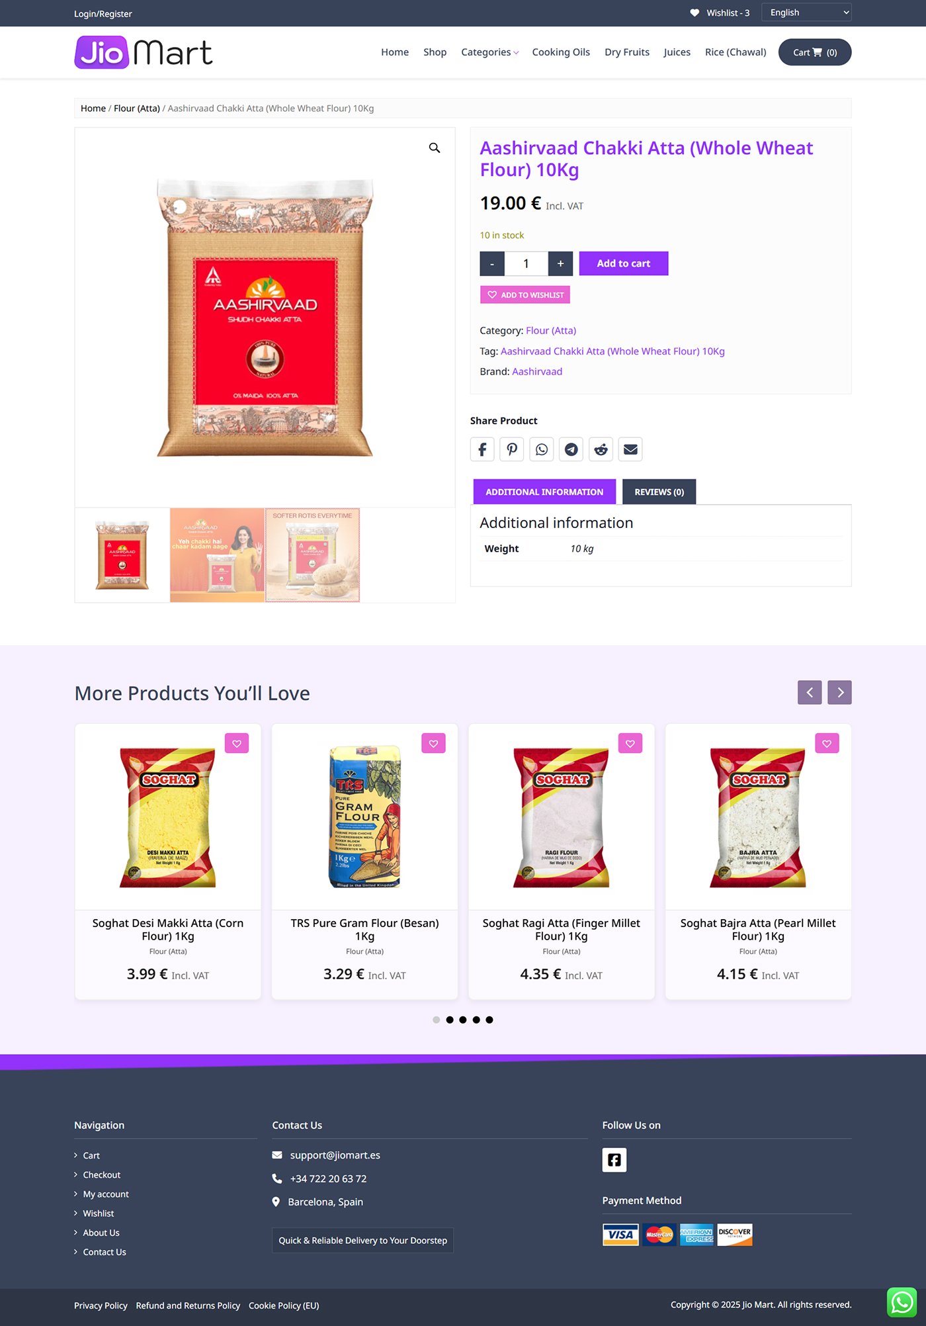926x1326 pixels.
Task: Share product on Facebook
Action: coord(482,449)
